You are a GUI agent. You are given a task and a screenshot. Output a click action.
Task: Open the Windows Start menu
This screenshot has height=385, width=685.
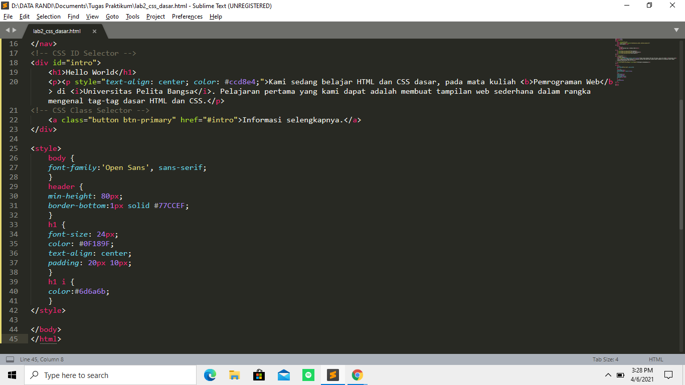[12, 374]
